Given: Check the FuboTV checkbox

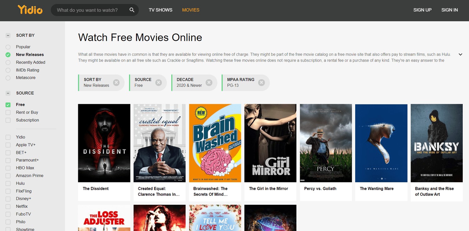Looking at the screenshot, I should [x=8, y=214].
